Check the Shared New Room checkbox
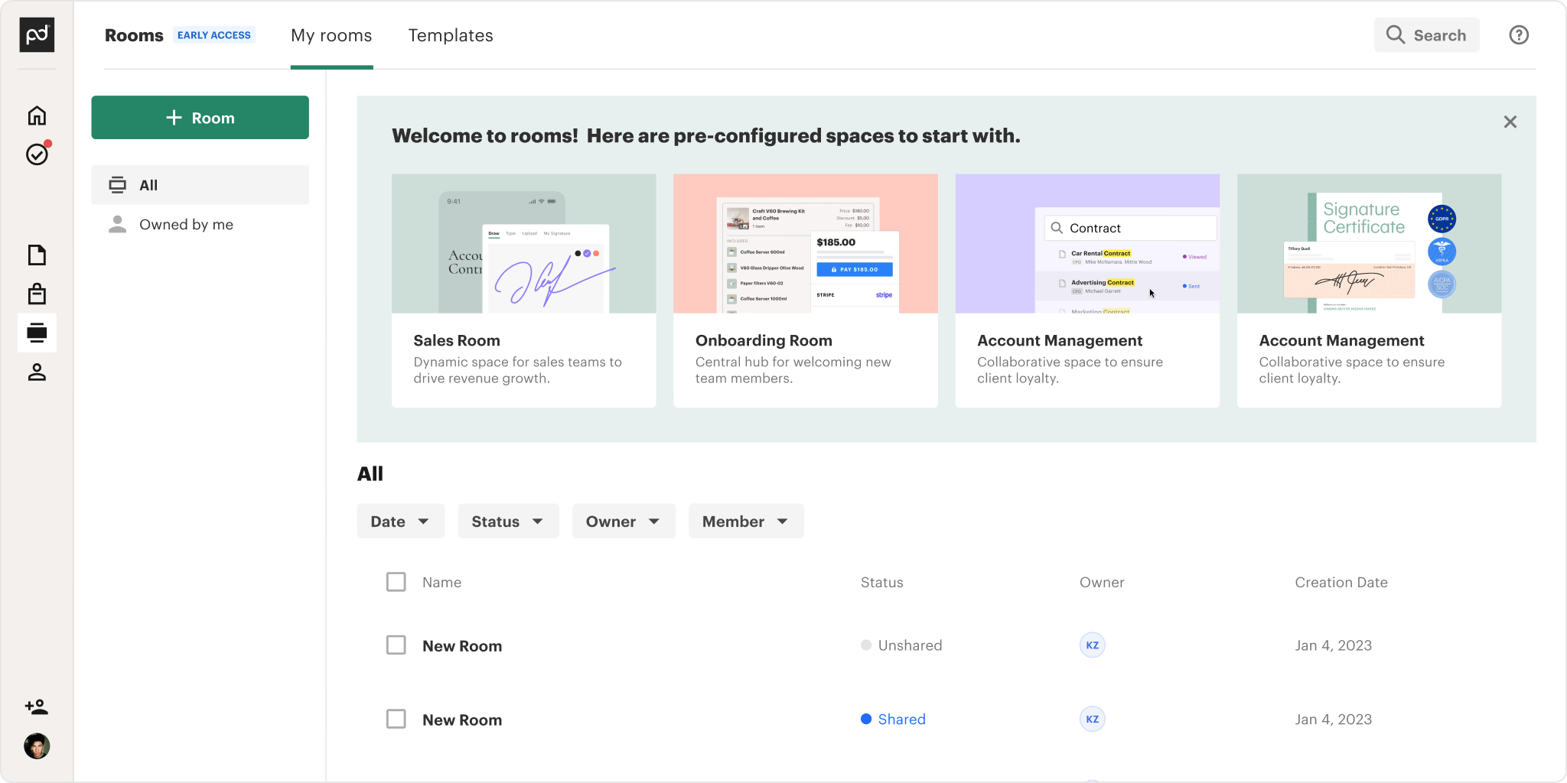 396,720
